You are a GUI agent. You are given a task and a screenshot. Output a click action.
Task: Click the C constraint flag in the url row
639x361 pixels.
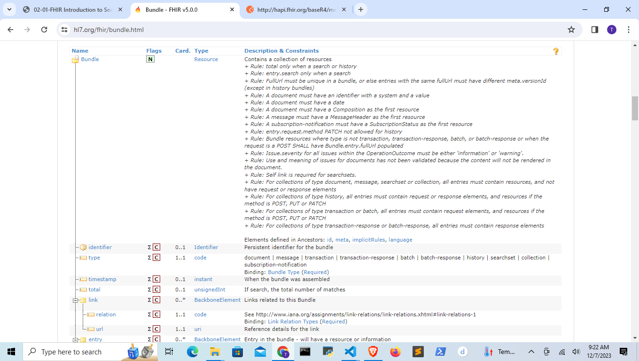pyautogui.click(x=156, y=329)
